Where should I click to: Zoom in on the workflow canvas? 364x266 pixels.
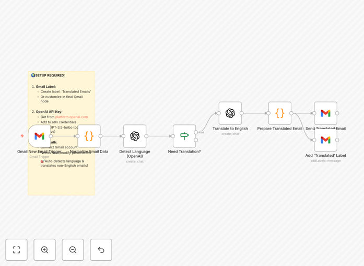(44, 250)
